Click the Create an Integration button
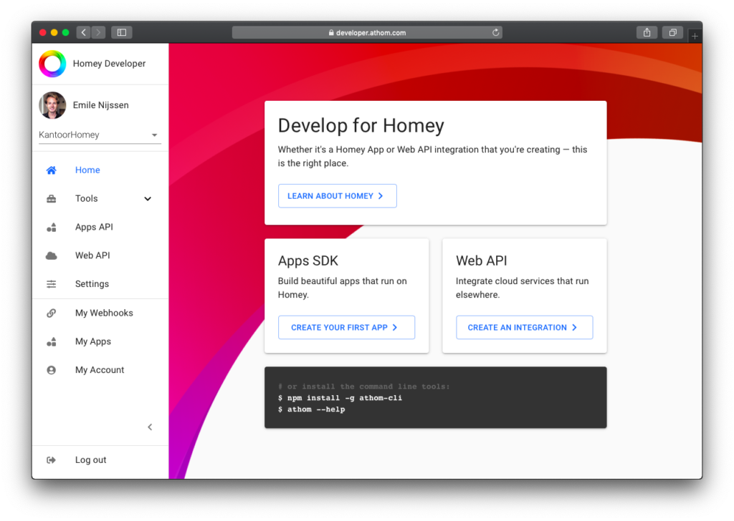This screenshot has width=734, height=521. [x=524, y=327]
